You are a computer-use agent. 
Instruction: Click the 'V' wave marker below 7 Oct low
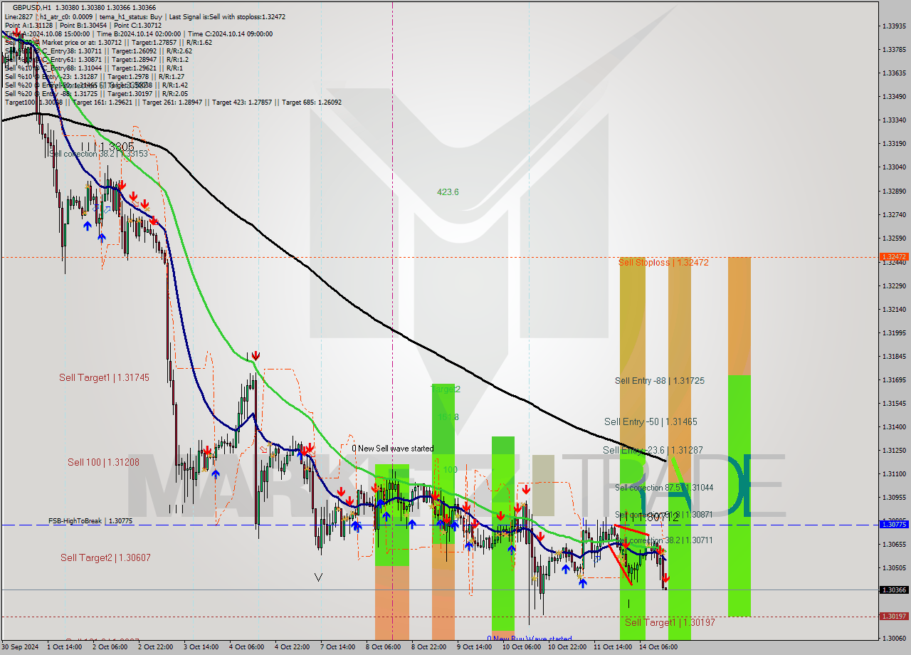[x=318, y=577]
